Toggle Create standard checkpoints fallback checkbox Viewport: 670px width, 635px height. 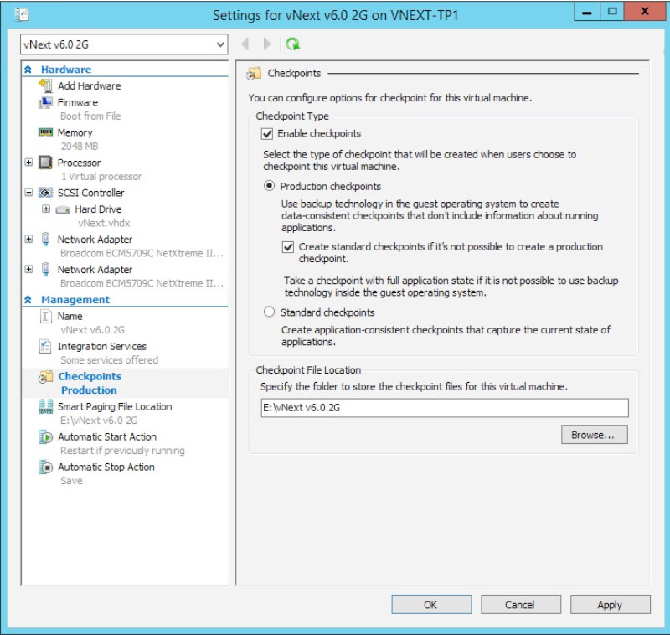coord(288,247)
